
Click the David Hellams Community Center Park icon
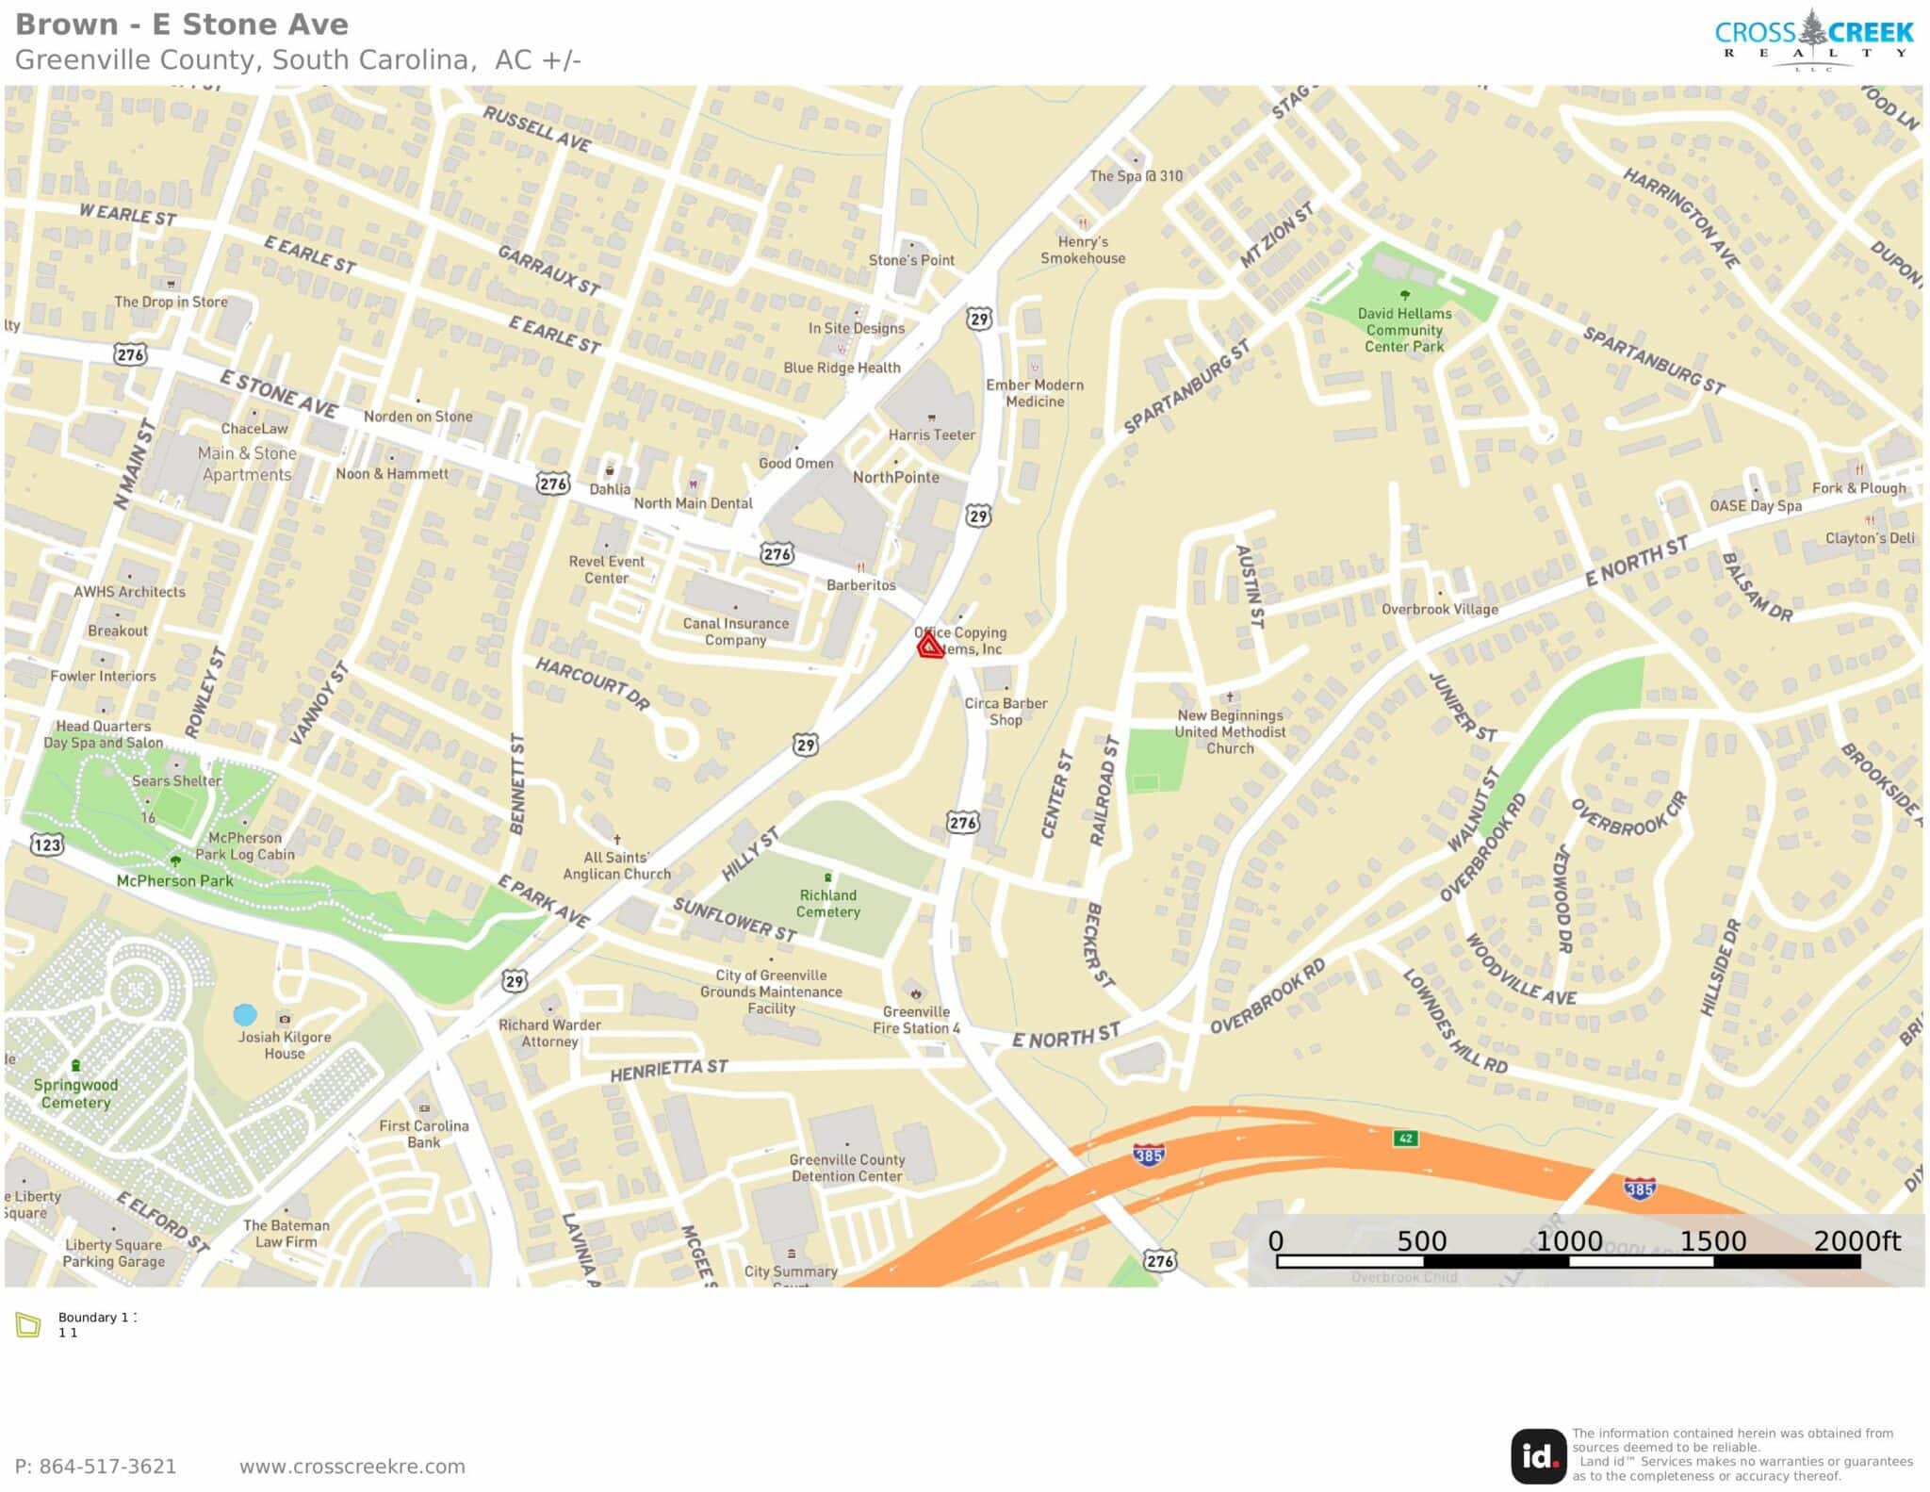point(1404,295)
